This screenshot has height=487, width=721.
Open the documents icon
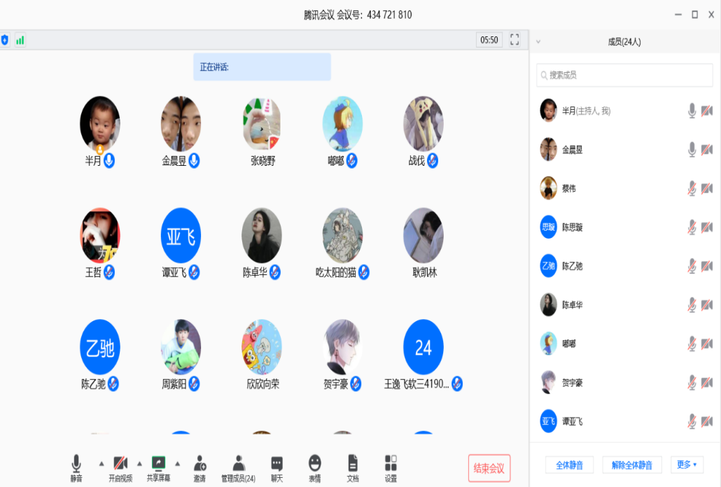(x=353, y=464)
